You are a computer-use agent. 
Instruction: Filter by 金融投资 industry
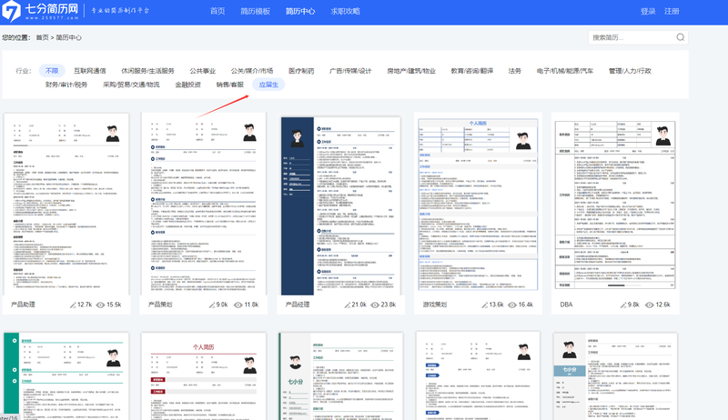click(188, 85)
